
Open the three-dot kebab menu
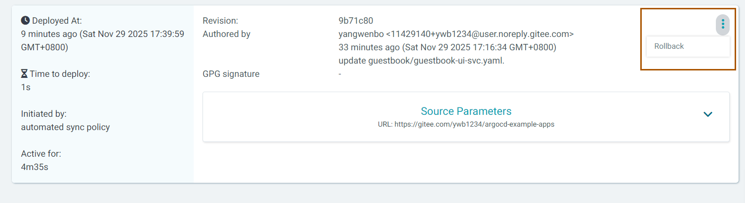722,24
